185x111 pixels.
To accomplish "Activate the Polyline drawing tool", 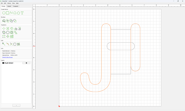I will pos(11,13).
